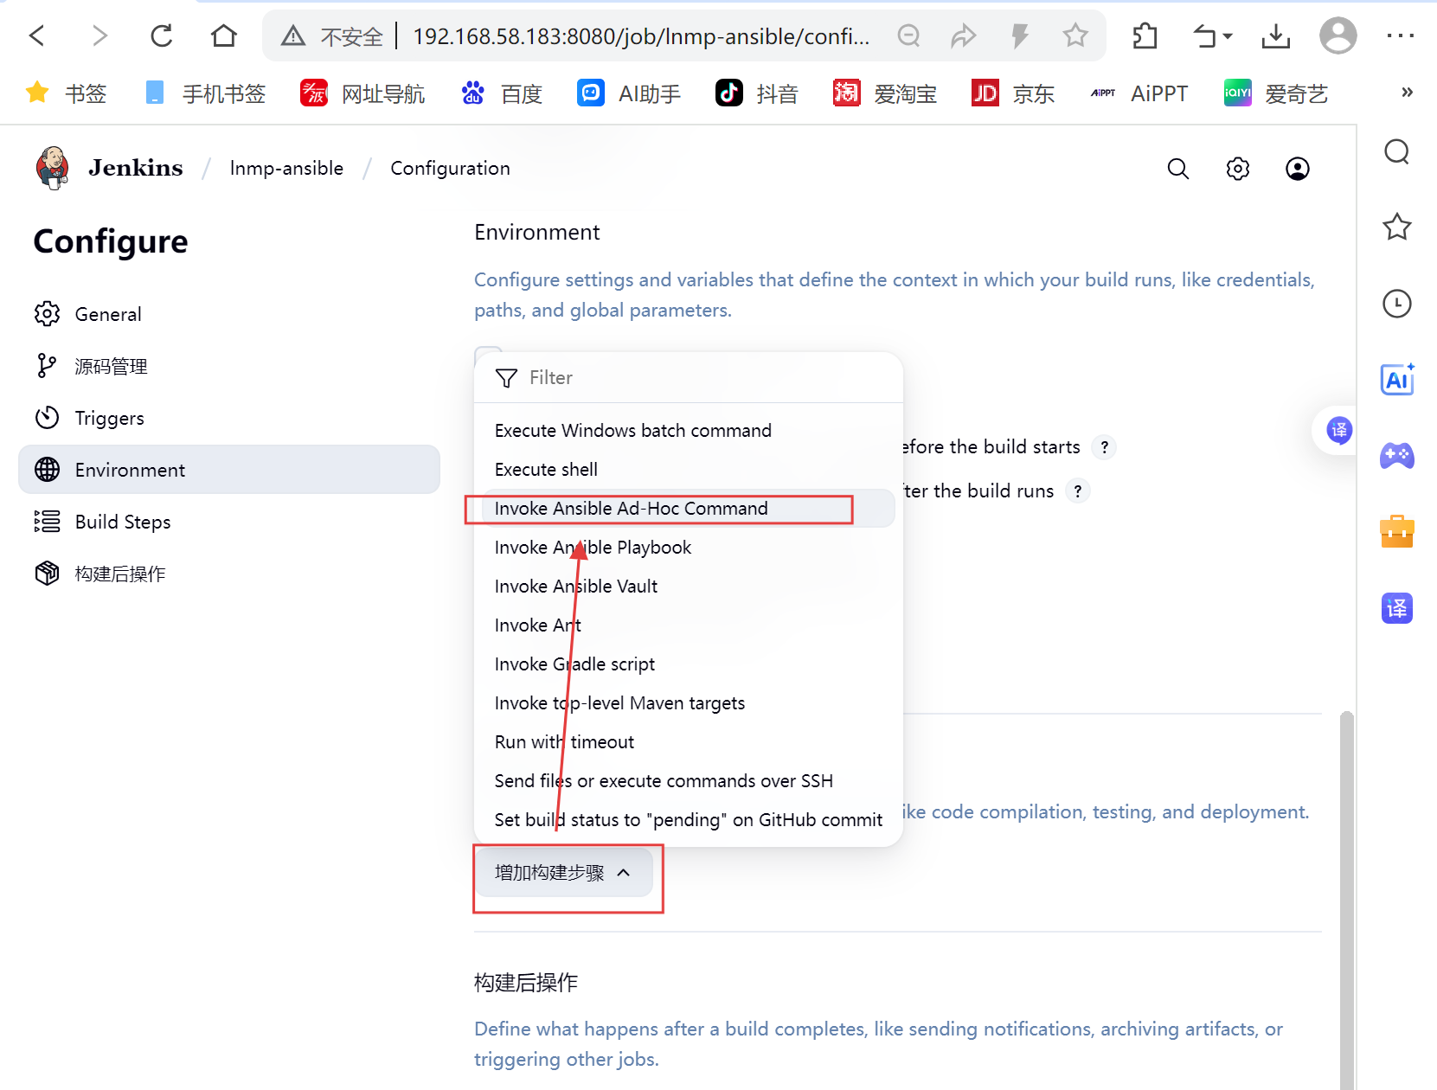Open the 爱淘宝 bookmark
The width and height of the screenshot is (1437, 1090).
884,93
